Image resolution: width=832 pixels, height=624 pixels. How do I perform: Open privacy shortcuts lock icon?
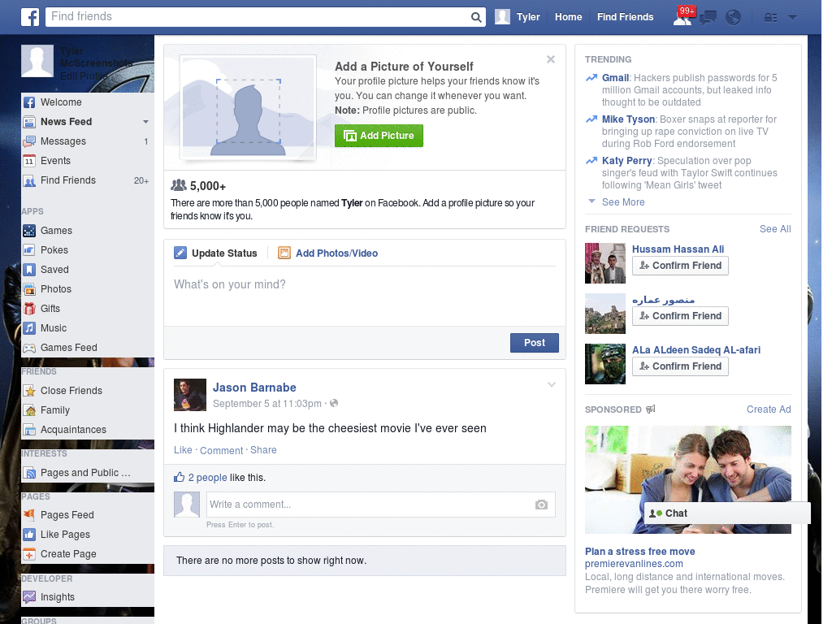[770, 18]
